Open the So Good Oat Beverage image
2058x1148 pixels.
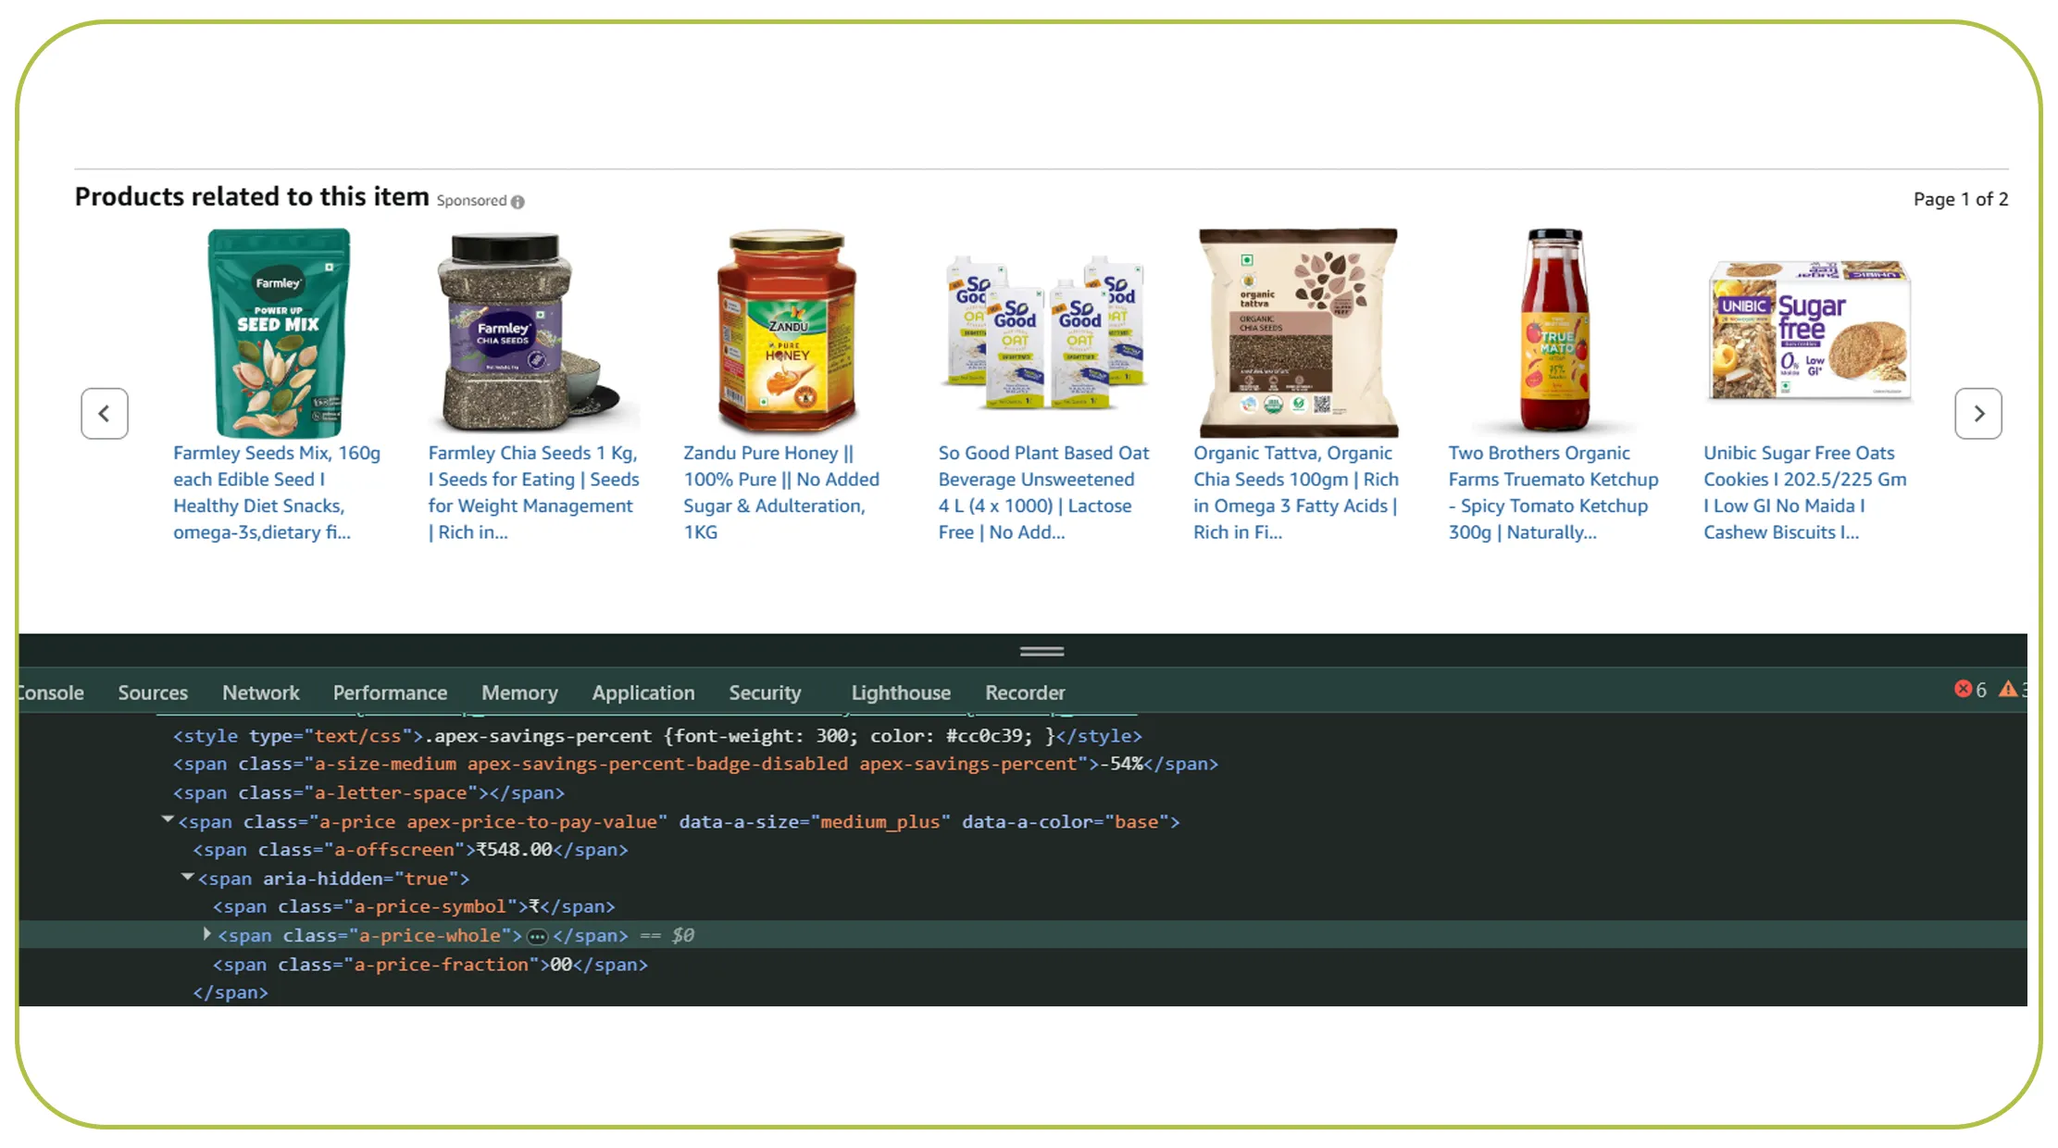pos(1044,332)
